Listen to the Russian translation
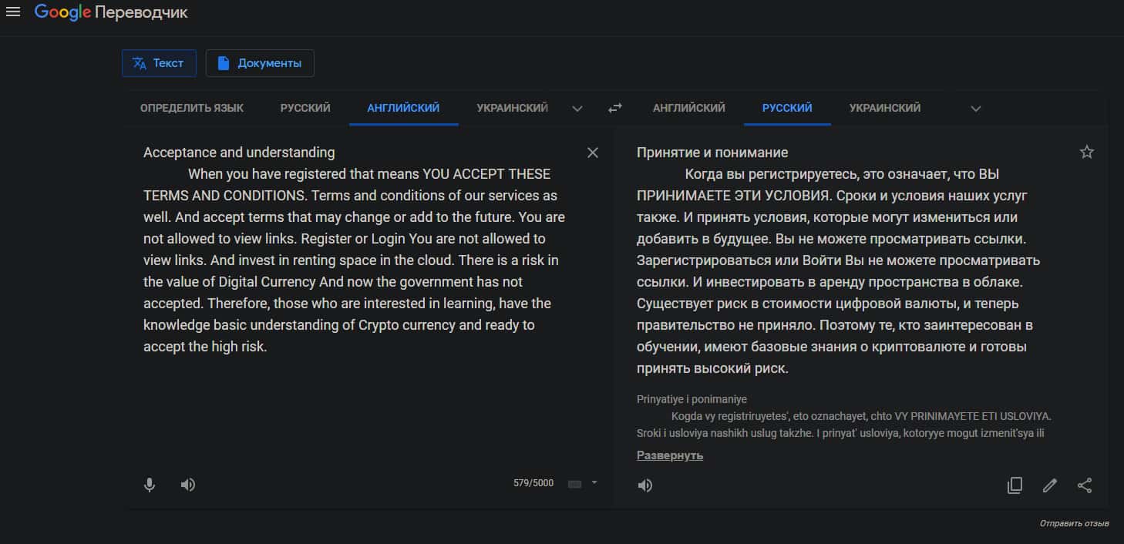Image resolution: width=1124 pixels, height=544 pixels. click(645, 485)
